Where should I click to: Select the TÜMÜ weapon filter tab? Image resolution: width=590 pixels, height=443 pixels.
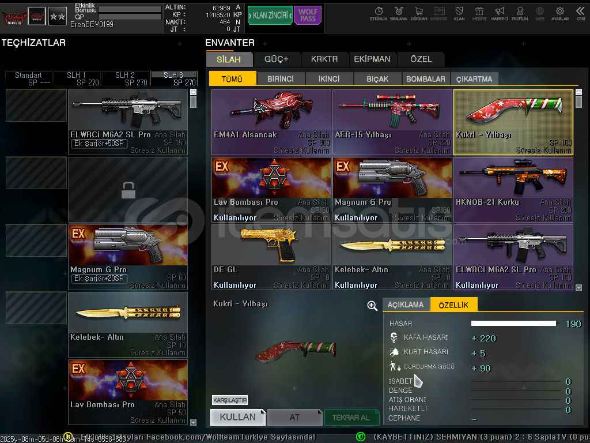(232, 78)
